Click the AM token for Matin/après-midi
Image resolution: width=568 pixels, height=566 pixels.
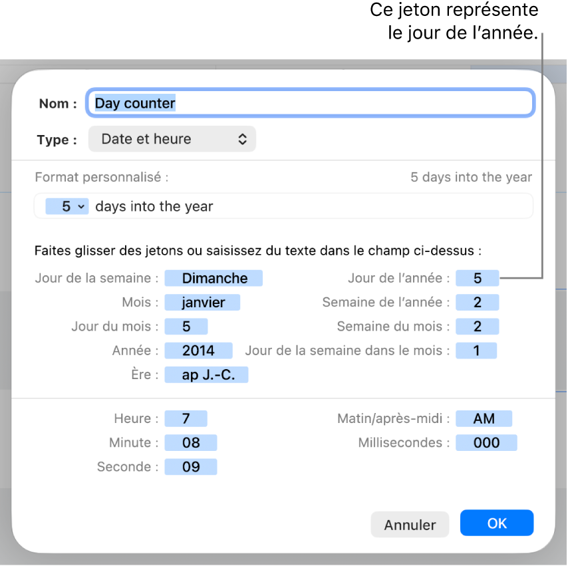click(x=484, y=418)
